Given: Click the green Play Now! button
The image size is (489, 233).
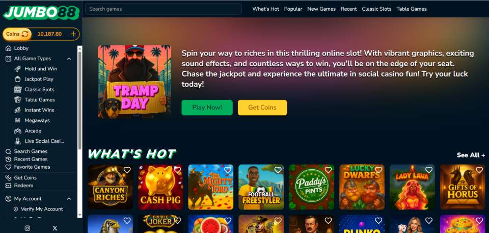Looking at the screenshot, I should (x=207, y=108).
